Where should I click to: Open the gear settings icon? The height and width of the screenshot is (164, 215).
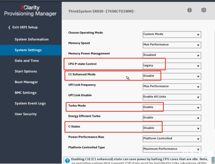(204, 10)
